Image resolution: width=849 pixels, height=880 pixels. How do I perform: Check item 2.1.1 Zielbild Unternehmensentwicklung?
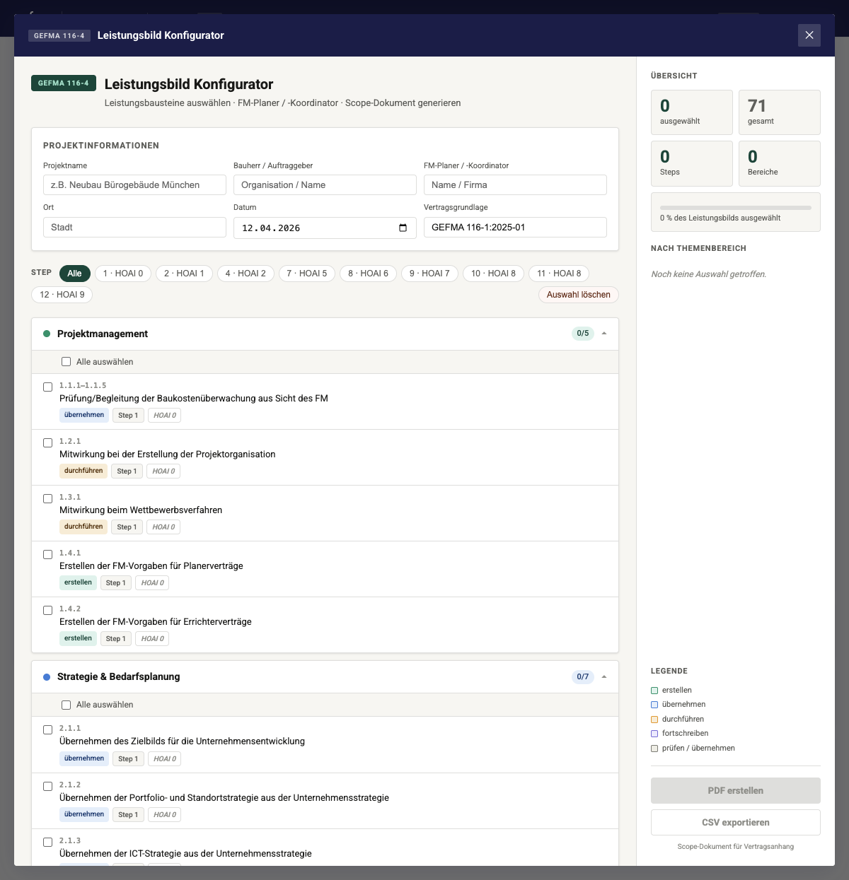pyautogui.click(x=48, y=730)
